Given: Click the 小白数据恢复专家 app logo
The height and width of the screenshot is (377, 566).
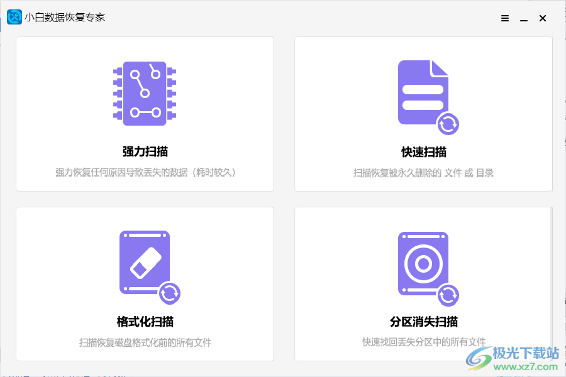Looking at the screenshot, I should point(13,17).
